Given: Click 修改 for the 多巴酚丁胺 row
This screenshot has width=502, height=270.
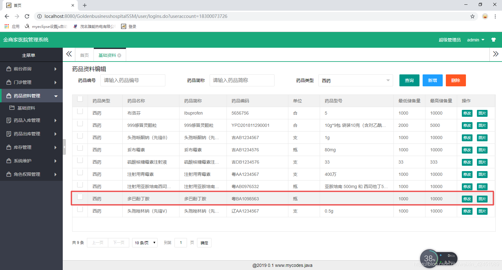Looking at the screenshot, I should (467, 199).
